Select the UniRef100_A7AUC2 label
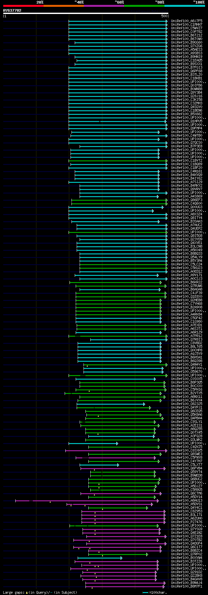Screen dimensions: 208x595 point(187,225)
